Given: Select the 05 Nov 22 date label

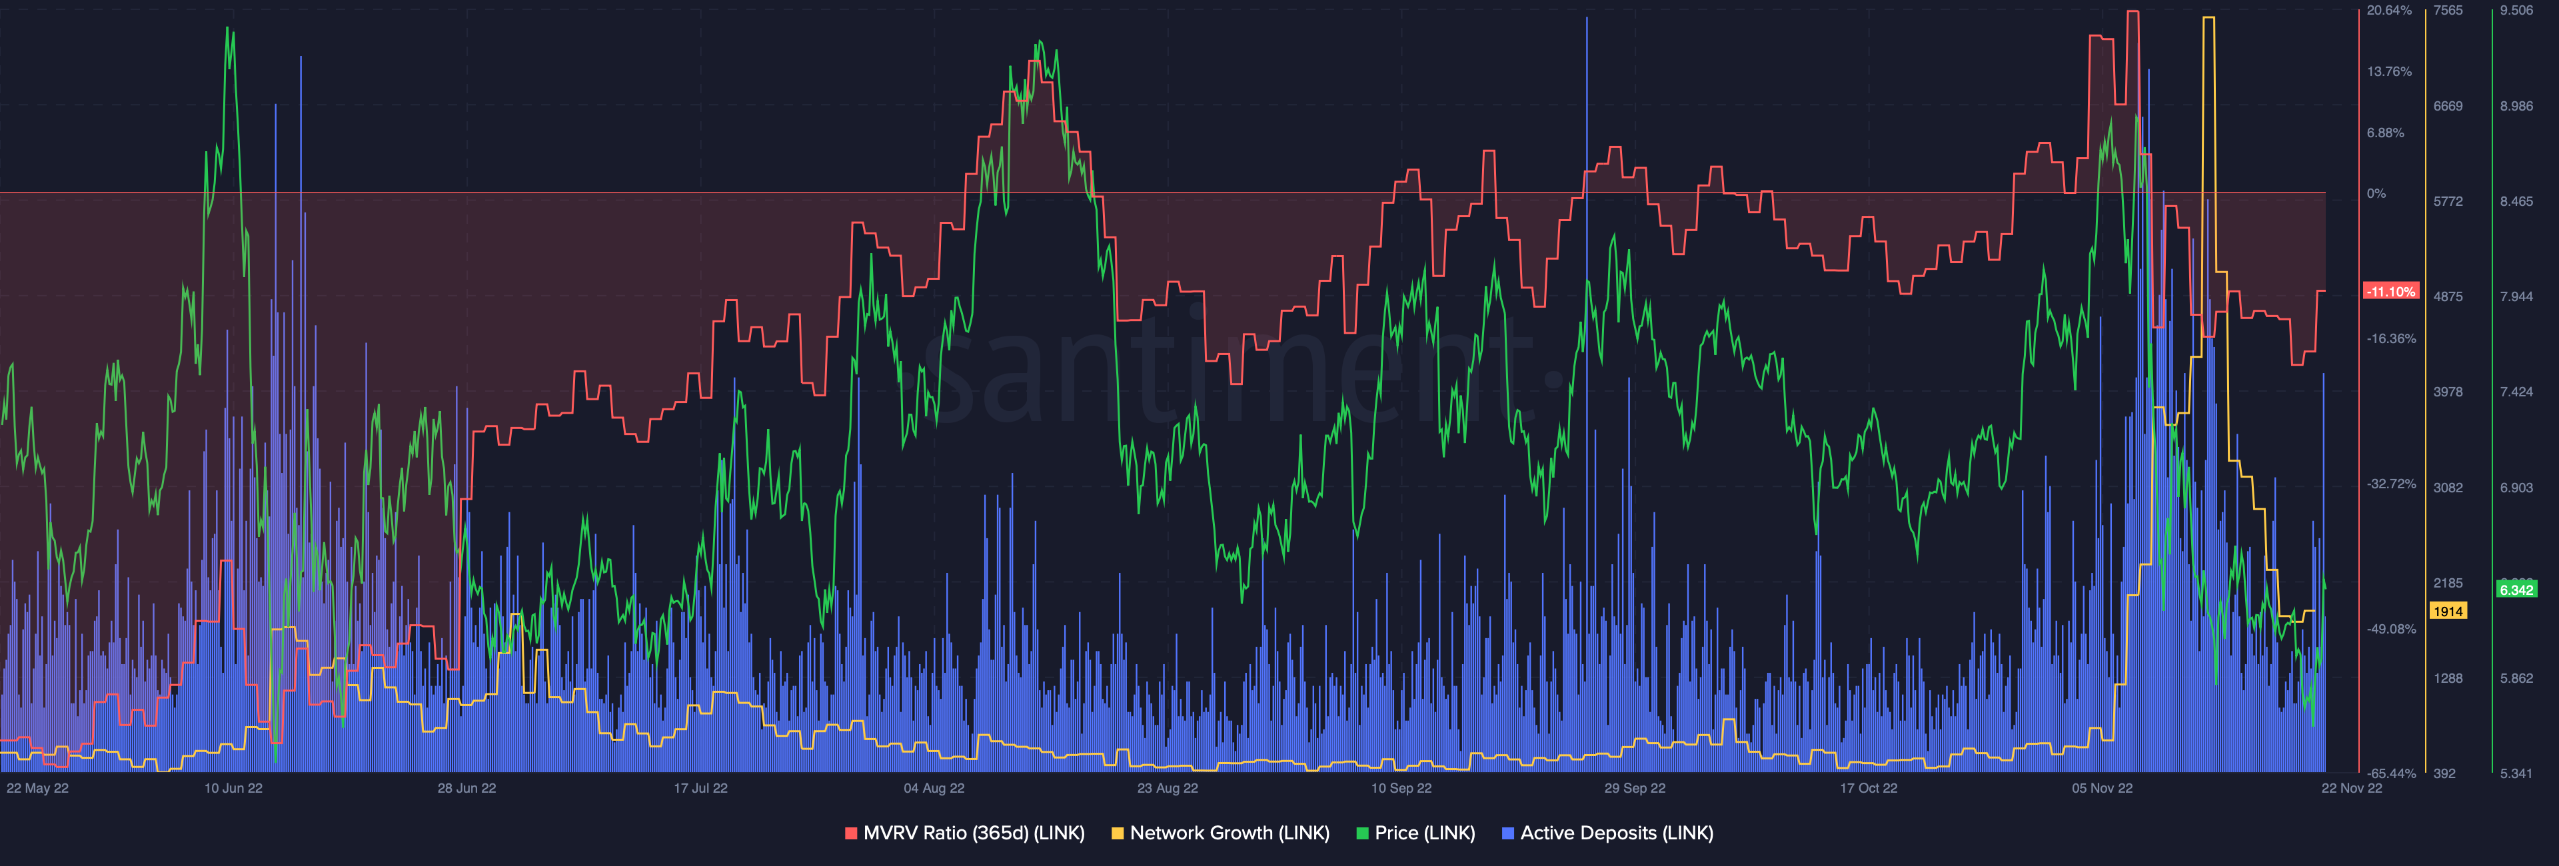Looking at the screenshot, I should (x=2102, y=787).
